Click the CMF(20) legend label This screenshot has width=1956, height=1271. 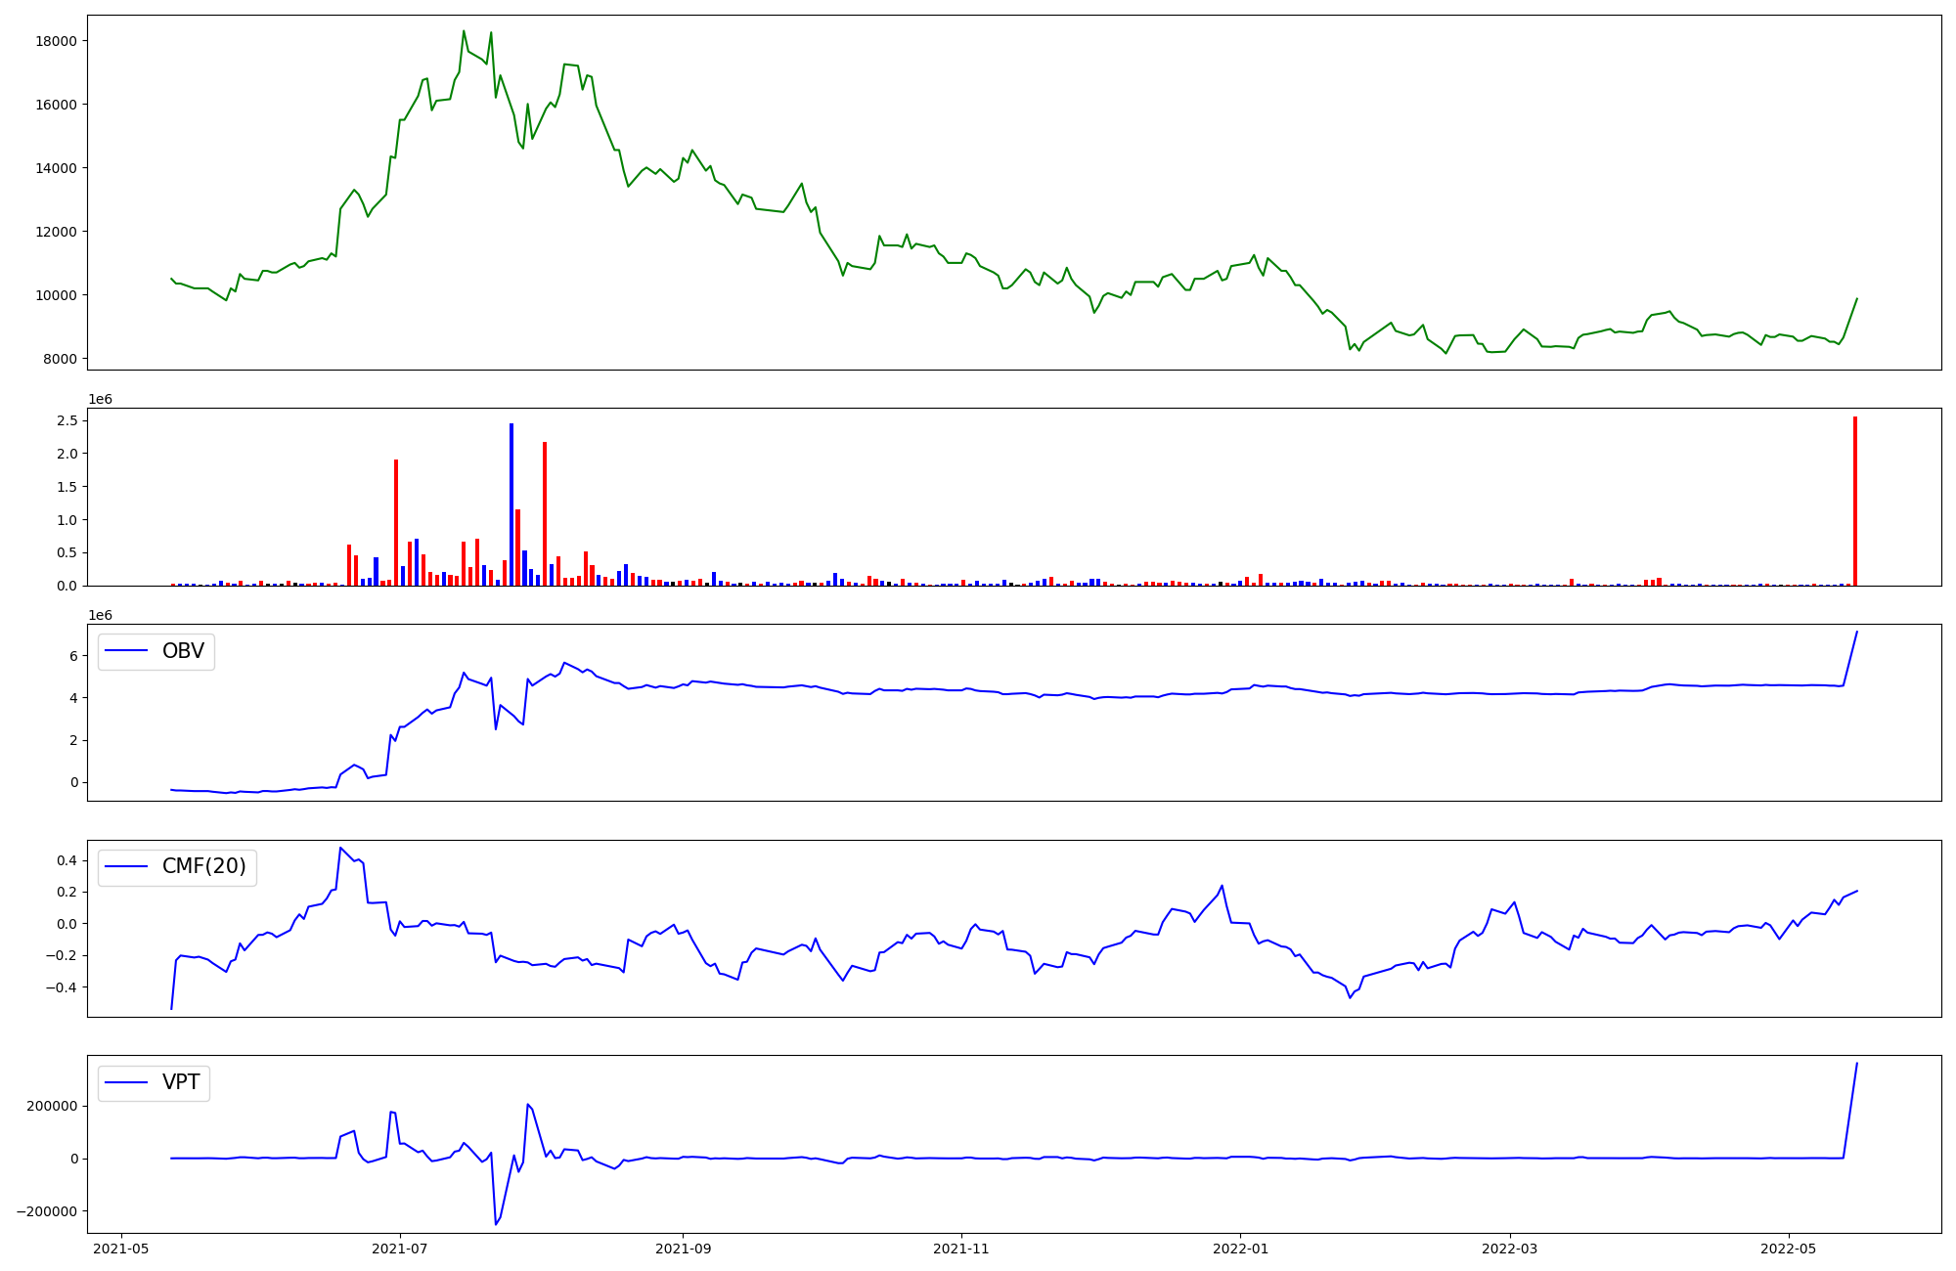[x=203, y=867]
